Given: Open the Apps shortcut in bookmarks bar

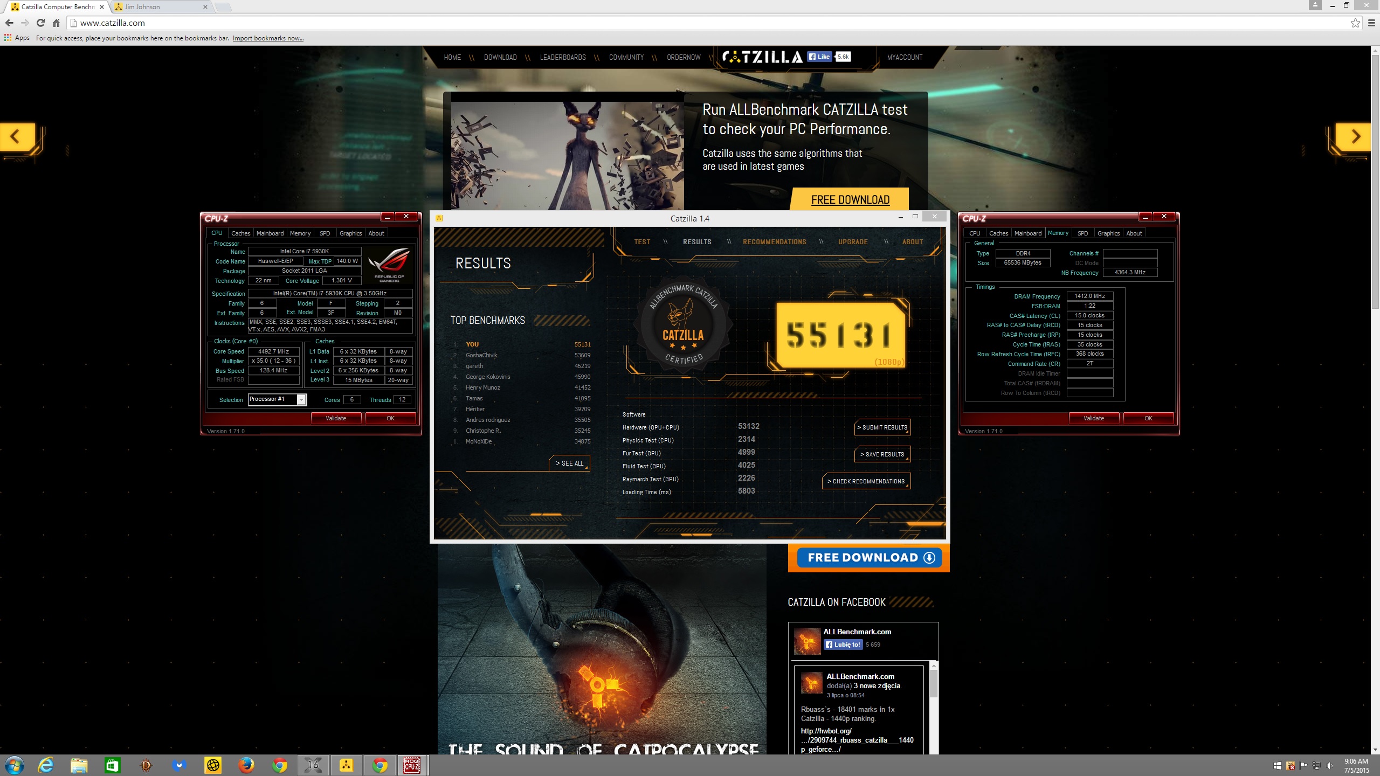Looking at the screenshot, I should tap(17, 38).
